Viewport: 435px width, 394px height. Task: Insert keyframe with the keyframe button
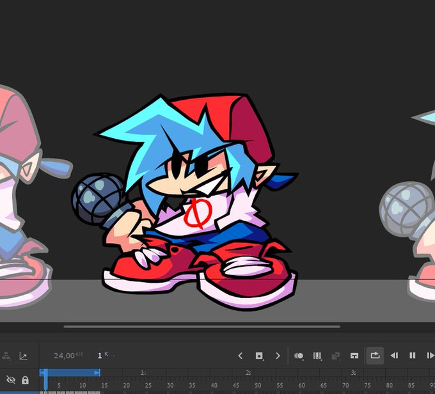point(259,356)
